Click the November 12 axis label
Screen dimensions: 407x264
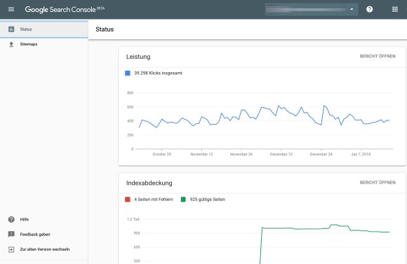point(201,154)
